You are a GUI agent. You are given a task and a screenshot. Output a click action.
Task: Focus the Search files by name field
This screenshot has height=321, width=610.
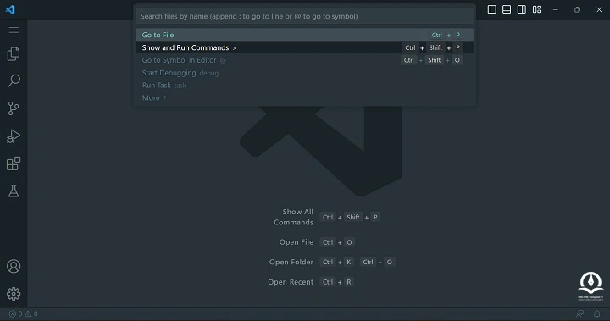point(305,16)
